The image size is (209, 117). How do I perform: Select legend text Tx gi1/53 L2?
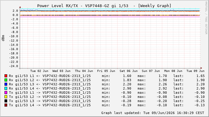point(22,97)
